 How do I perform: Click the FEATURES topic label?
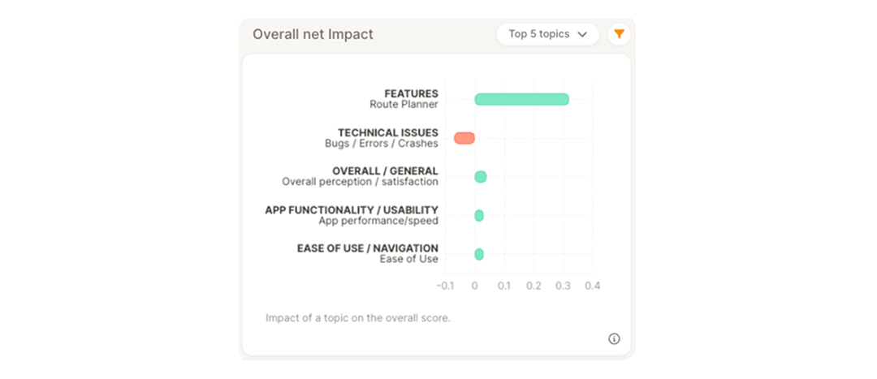(411, 93)
